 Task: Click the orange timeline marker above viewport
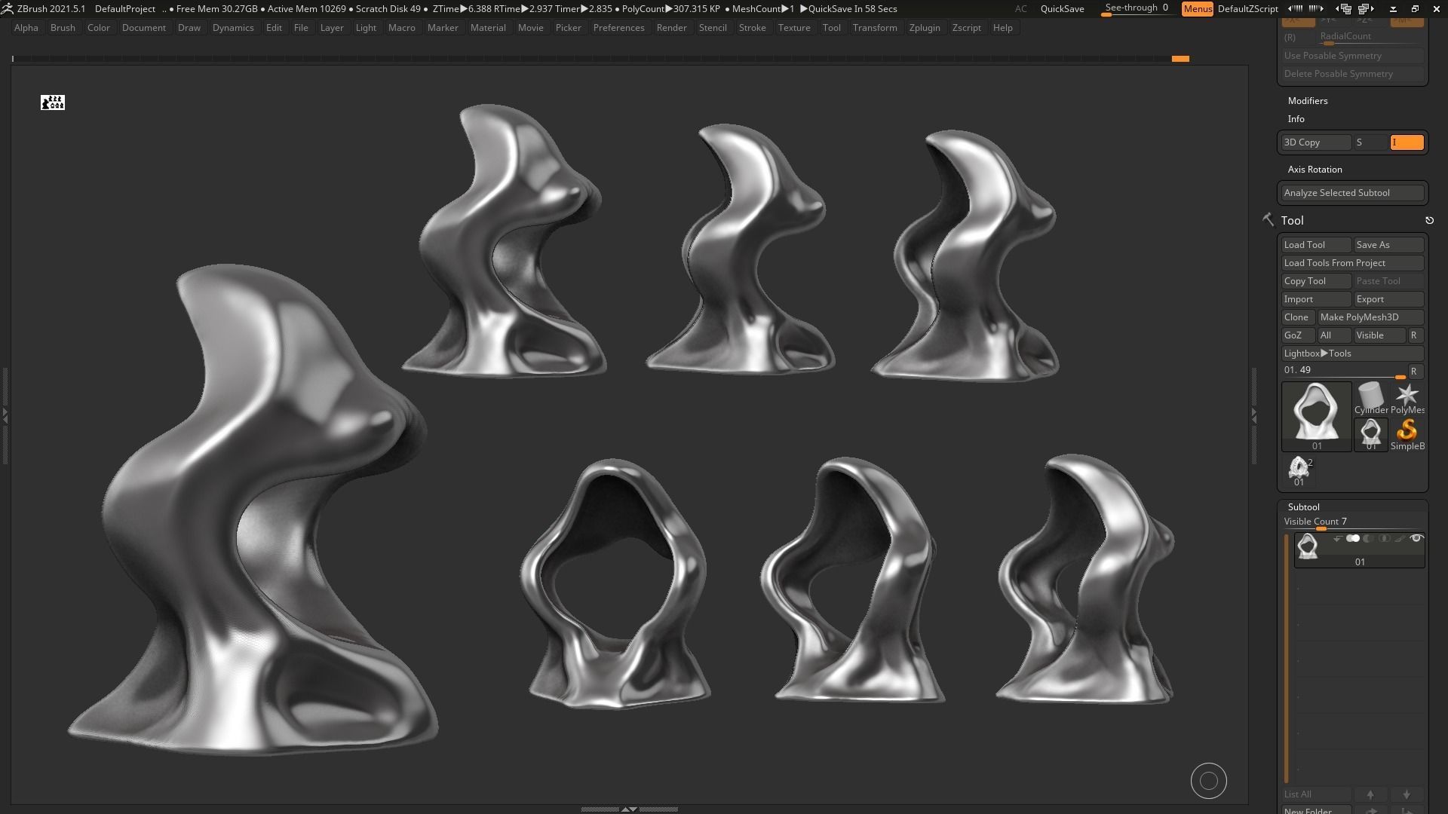(x=1180, y=59)
